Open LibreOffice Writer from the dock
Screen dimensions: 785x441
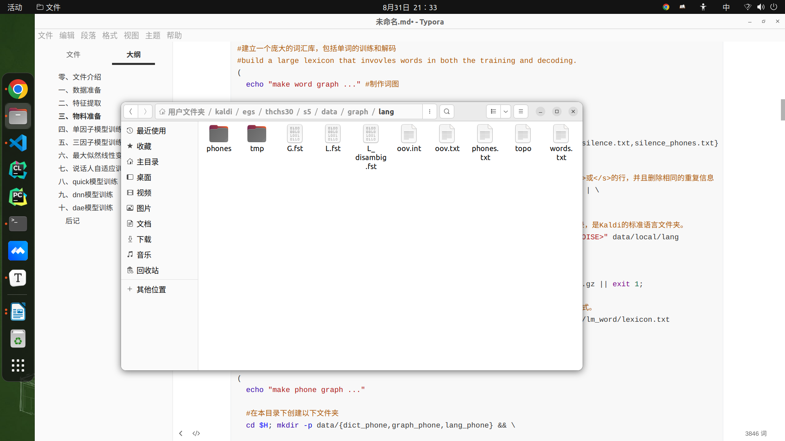click(18, 312)
